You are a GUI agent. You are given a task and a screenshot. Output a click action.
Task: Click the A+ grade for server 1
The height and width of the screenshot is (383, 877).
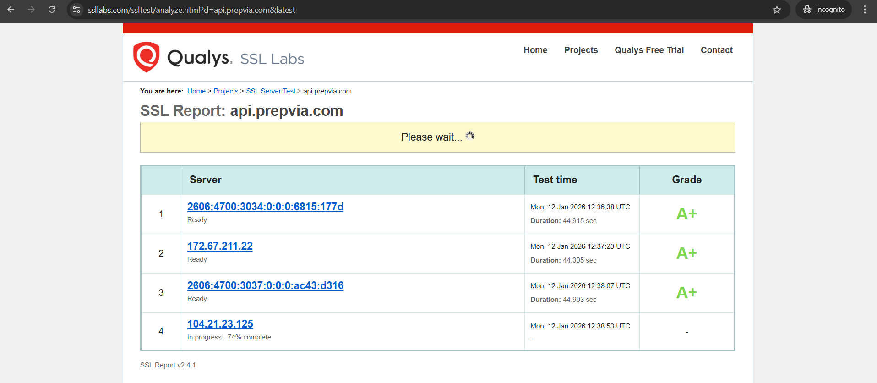click(686, 214)
